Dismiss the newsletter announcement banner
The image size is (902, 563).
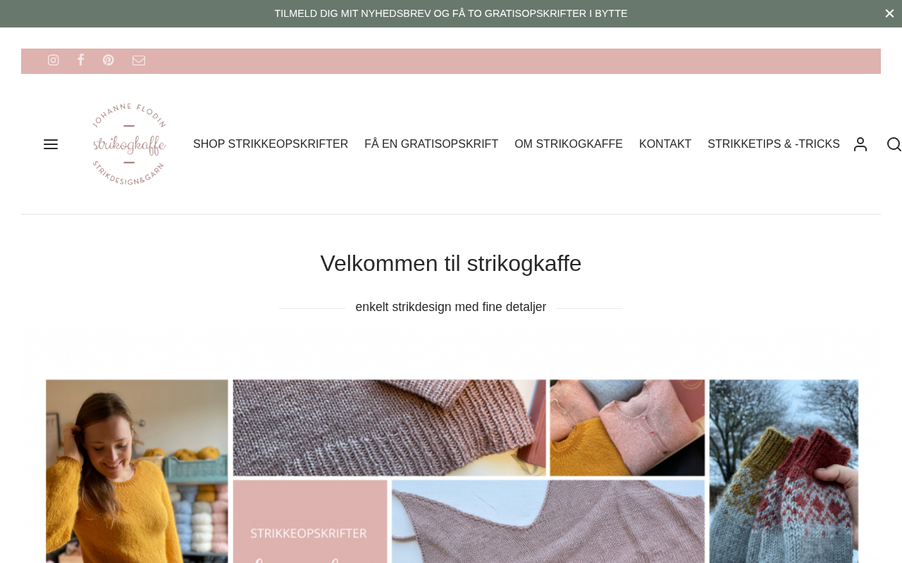(889, 13)
